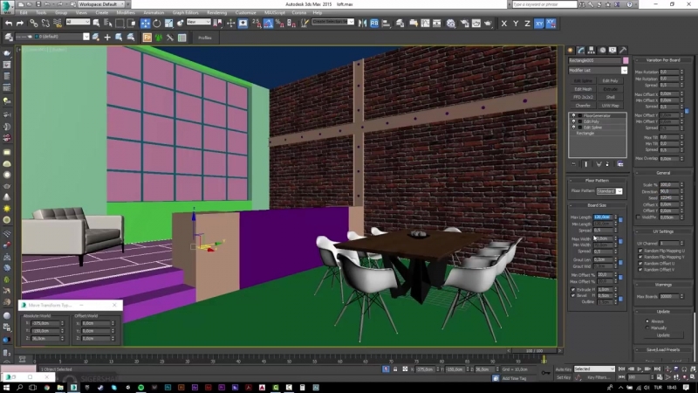Select the Manually update radio button
698x393 pixels.
point(647,327)
